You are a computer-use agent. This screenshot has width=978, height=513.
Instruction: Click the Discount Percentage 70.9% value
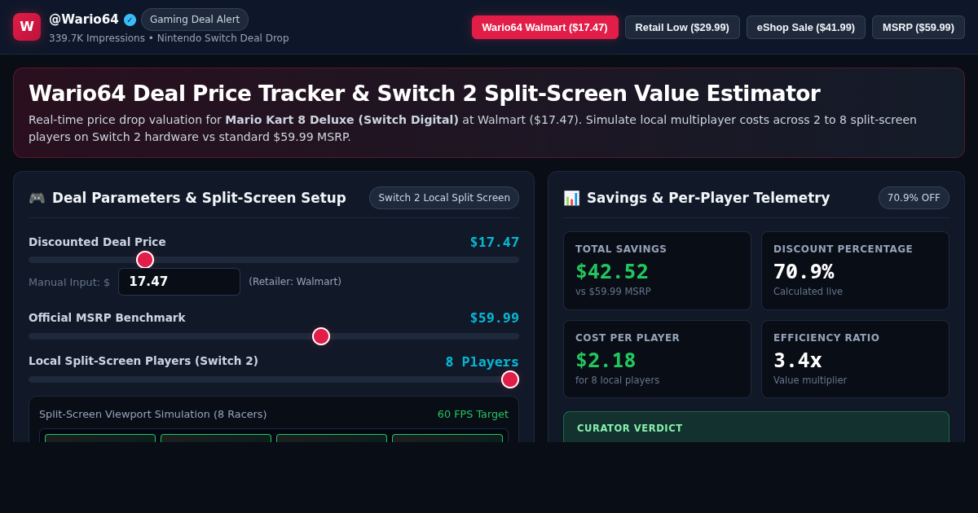804,272
